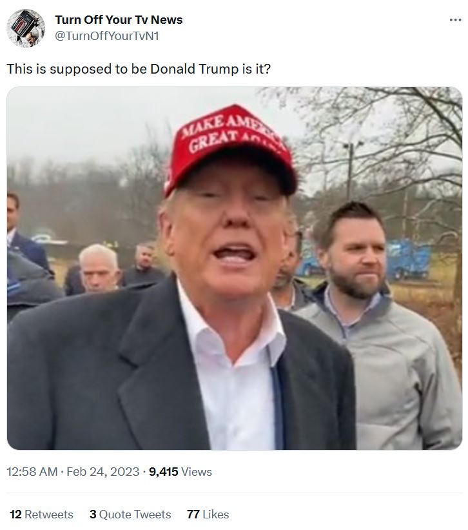Click the Retweets label text

49,514
